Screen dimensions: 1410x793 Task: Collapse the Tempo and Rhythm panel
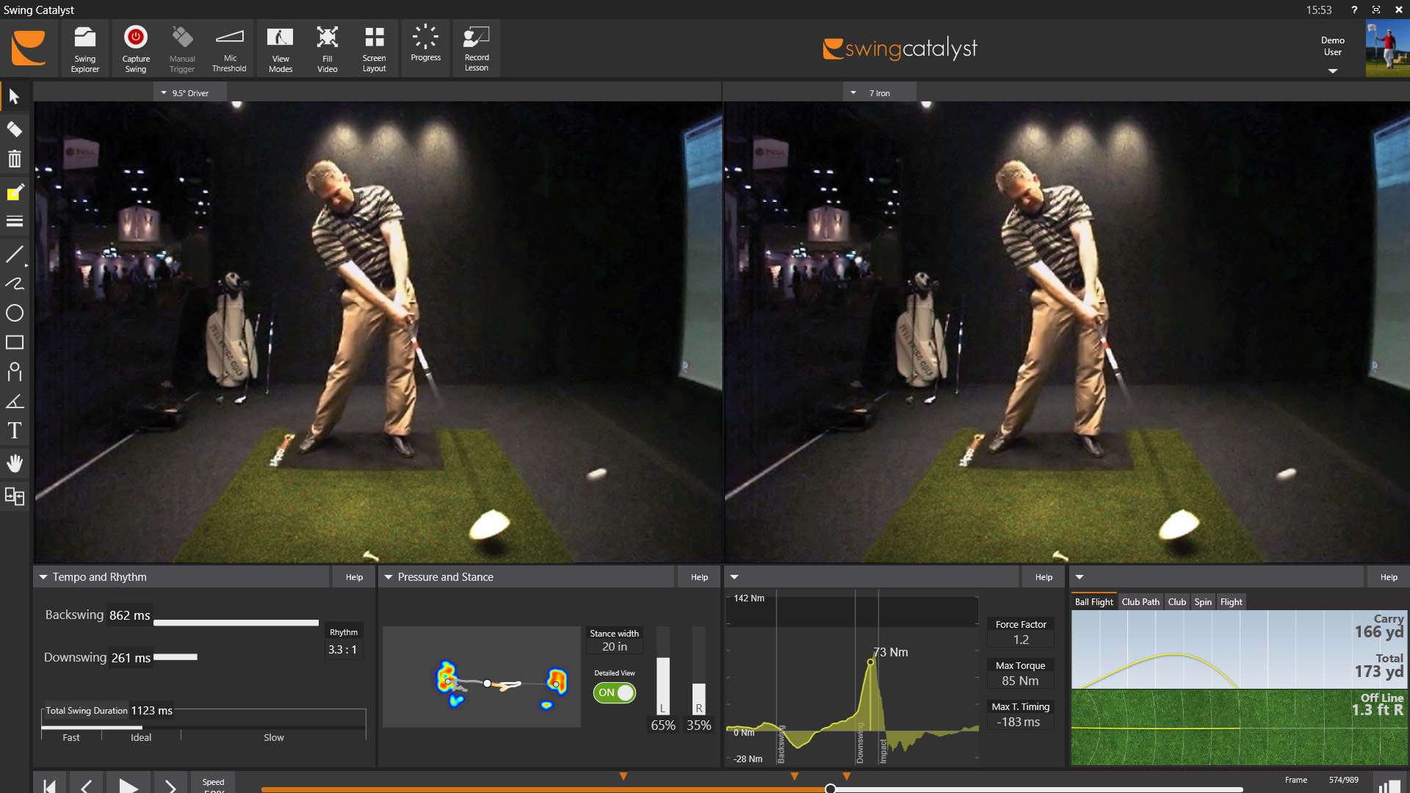pyautogui.click(x=43, y=577)
